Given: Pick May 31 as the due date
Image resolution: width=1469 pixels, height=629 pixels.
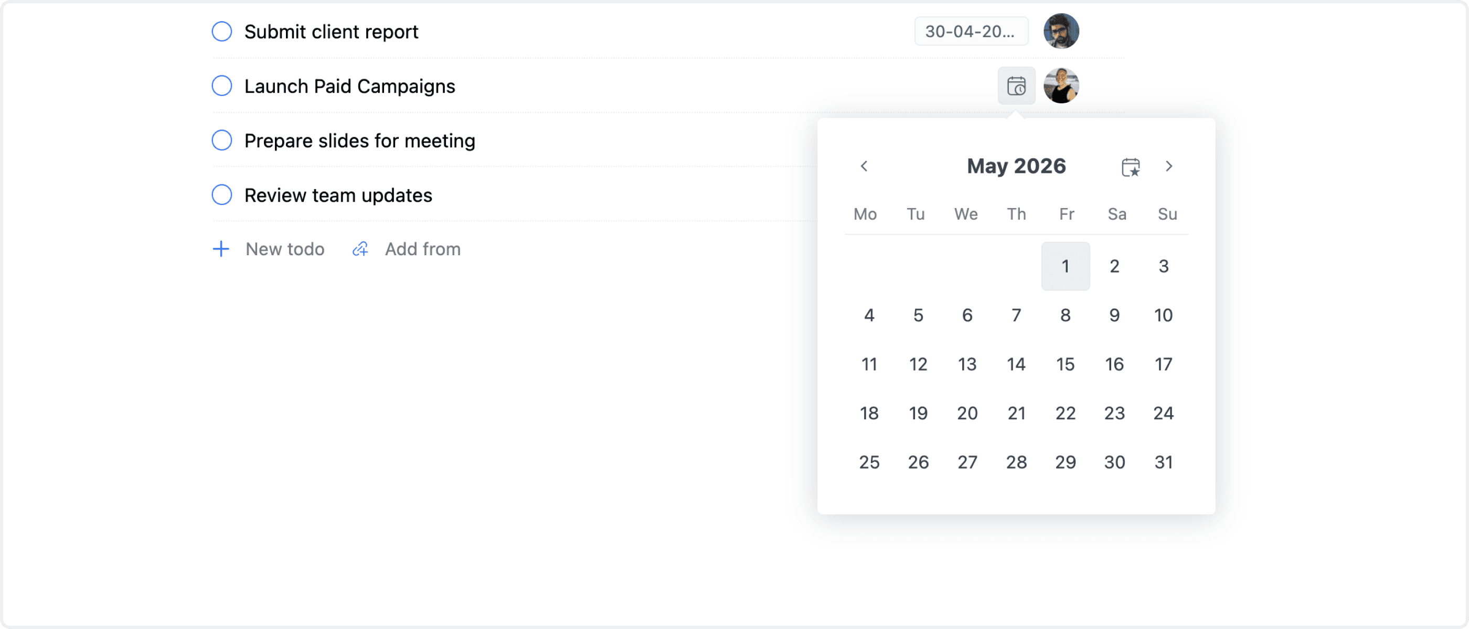Looking at the screenshot, I should [1163, 462].
